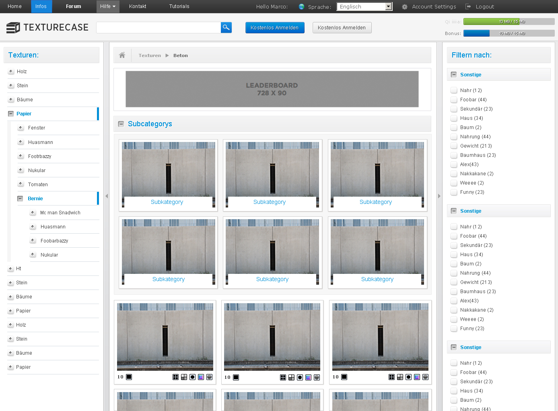The height and width of the screenshot is (411, 558).
Task: Click the gray sphere icon under the middle texture card
Action: tap(317, 377)
